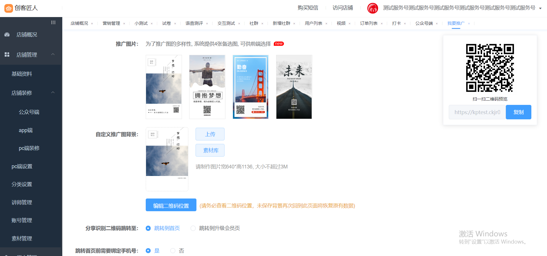The height and width of the screenshot is (256, 547).
Task: Select 否 for binding phone number
Action: [173, 251]
